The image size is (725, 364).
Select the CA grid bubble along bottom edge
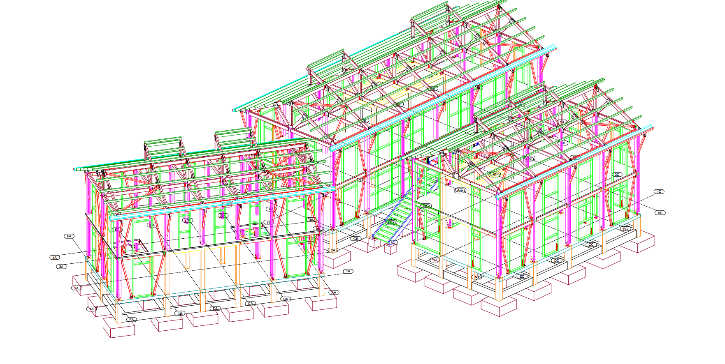tap(251, 304)
